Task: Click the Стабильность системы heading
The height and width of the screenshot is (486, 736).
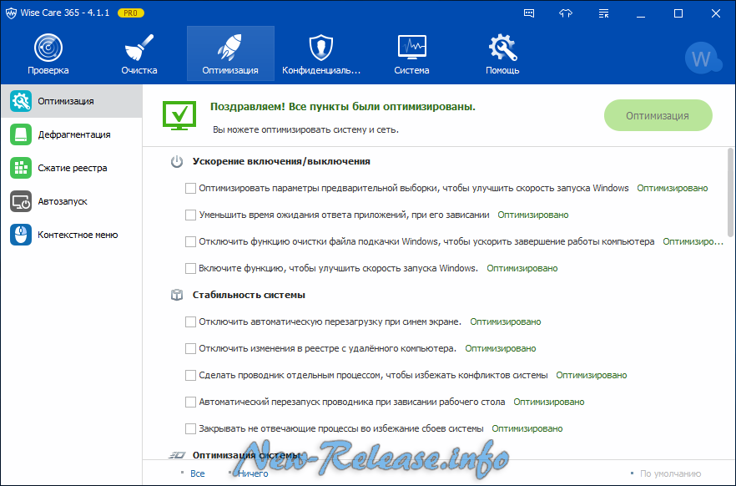Action: tap(249, 295)
